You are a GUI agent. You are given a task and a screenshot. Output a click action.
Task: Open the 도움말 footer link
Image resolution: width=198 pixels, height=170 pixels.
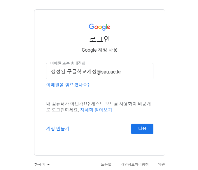click(106, 164)
